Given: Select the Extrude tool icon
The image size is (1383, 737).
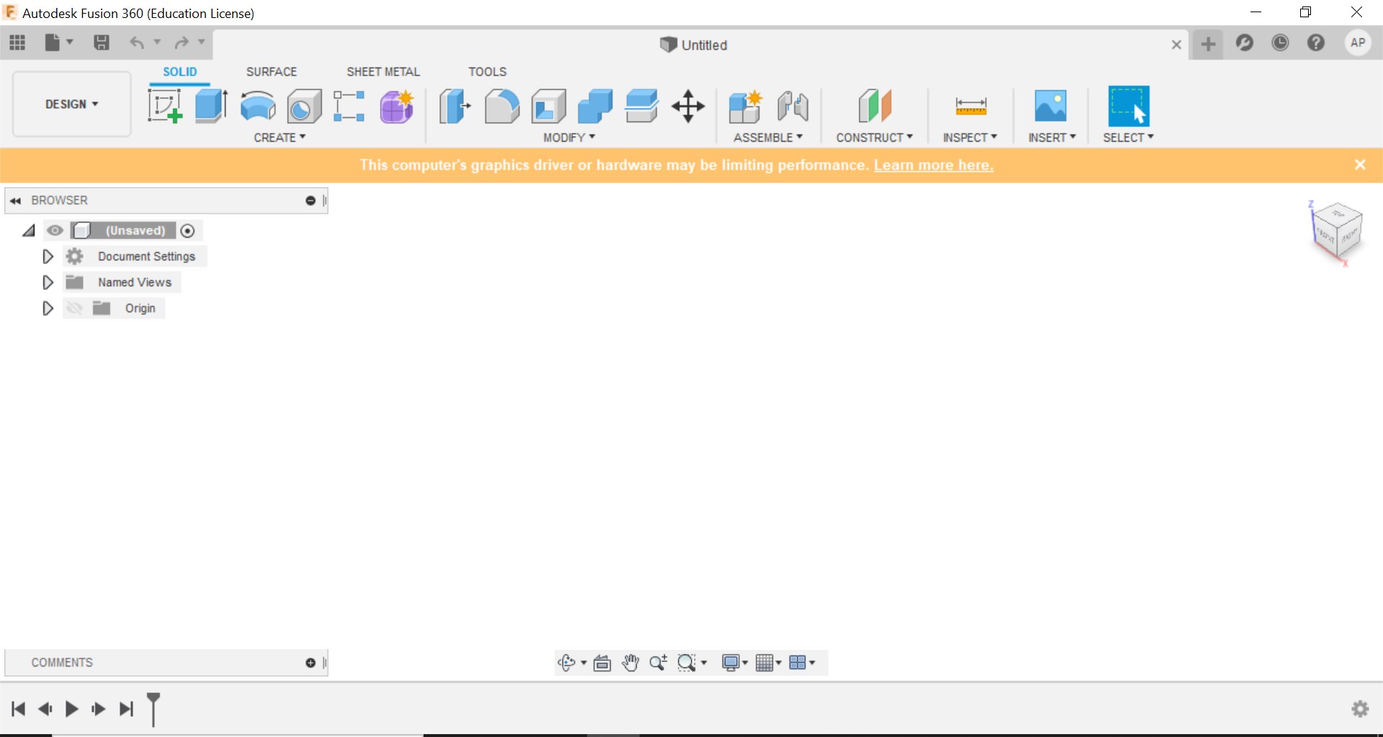Looking at the screenshot, I should pyautogui.click(x=211, y=107).
